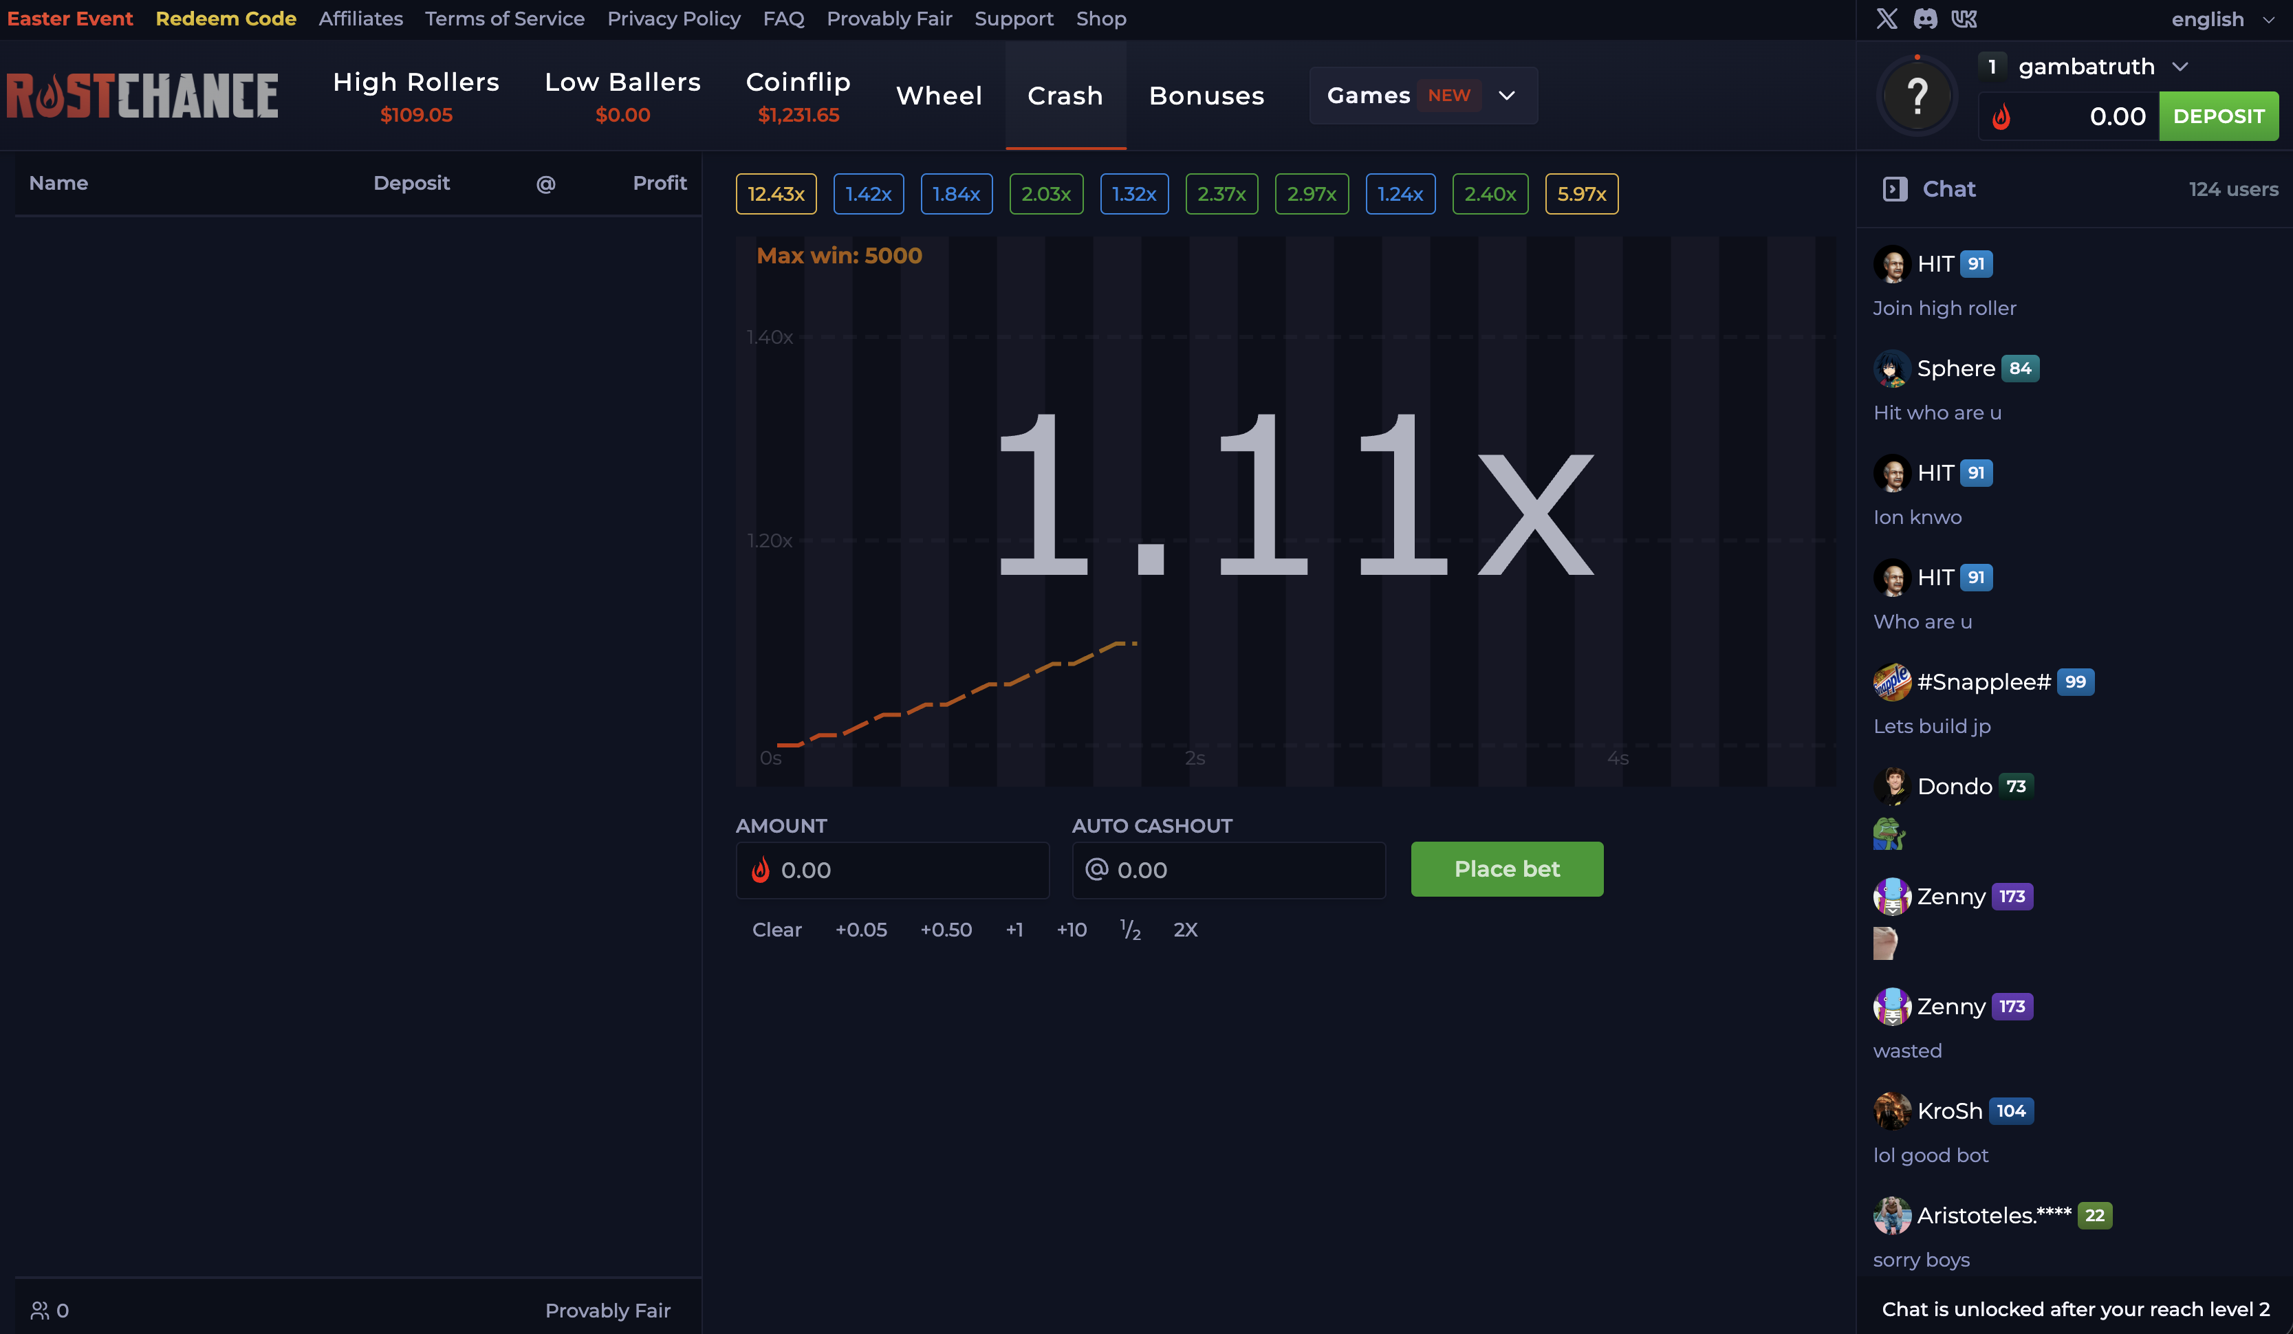Open the Redeem Code link
The height and width of the screenshot is (1334, 2293).
(x=226, y=18)
